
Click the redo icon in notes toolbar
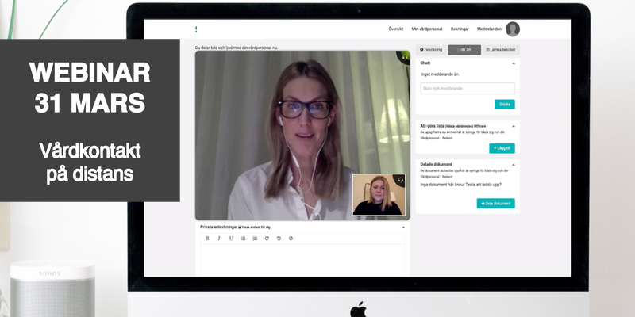tap(267, 239)
